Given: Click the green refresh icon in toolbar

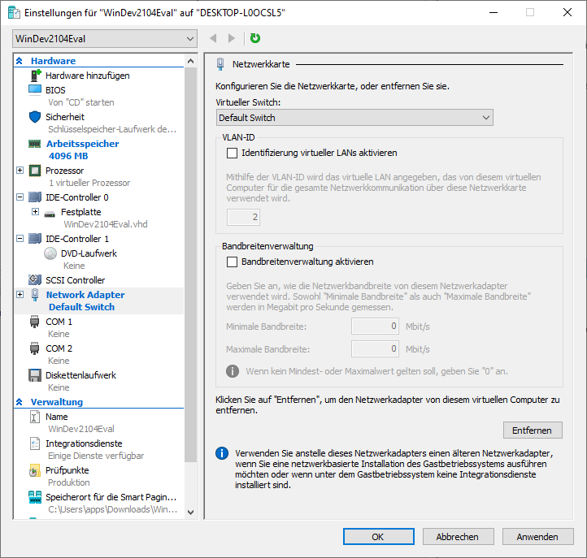Looking at the screenshot, I should coord(255,38).
